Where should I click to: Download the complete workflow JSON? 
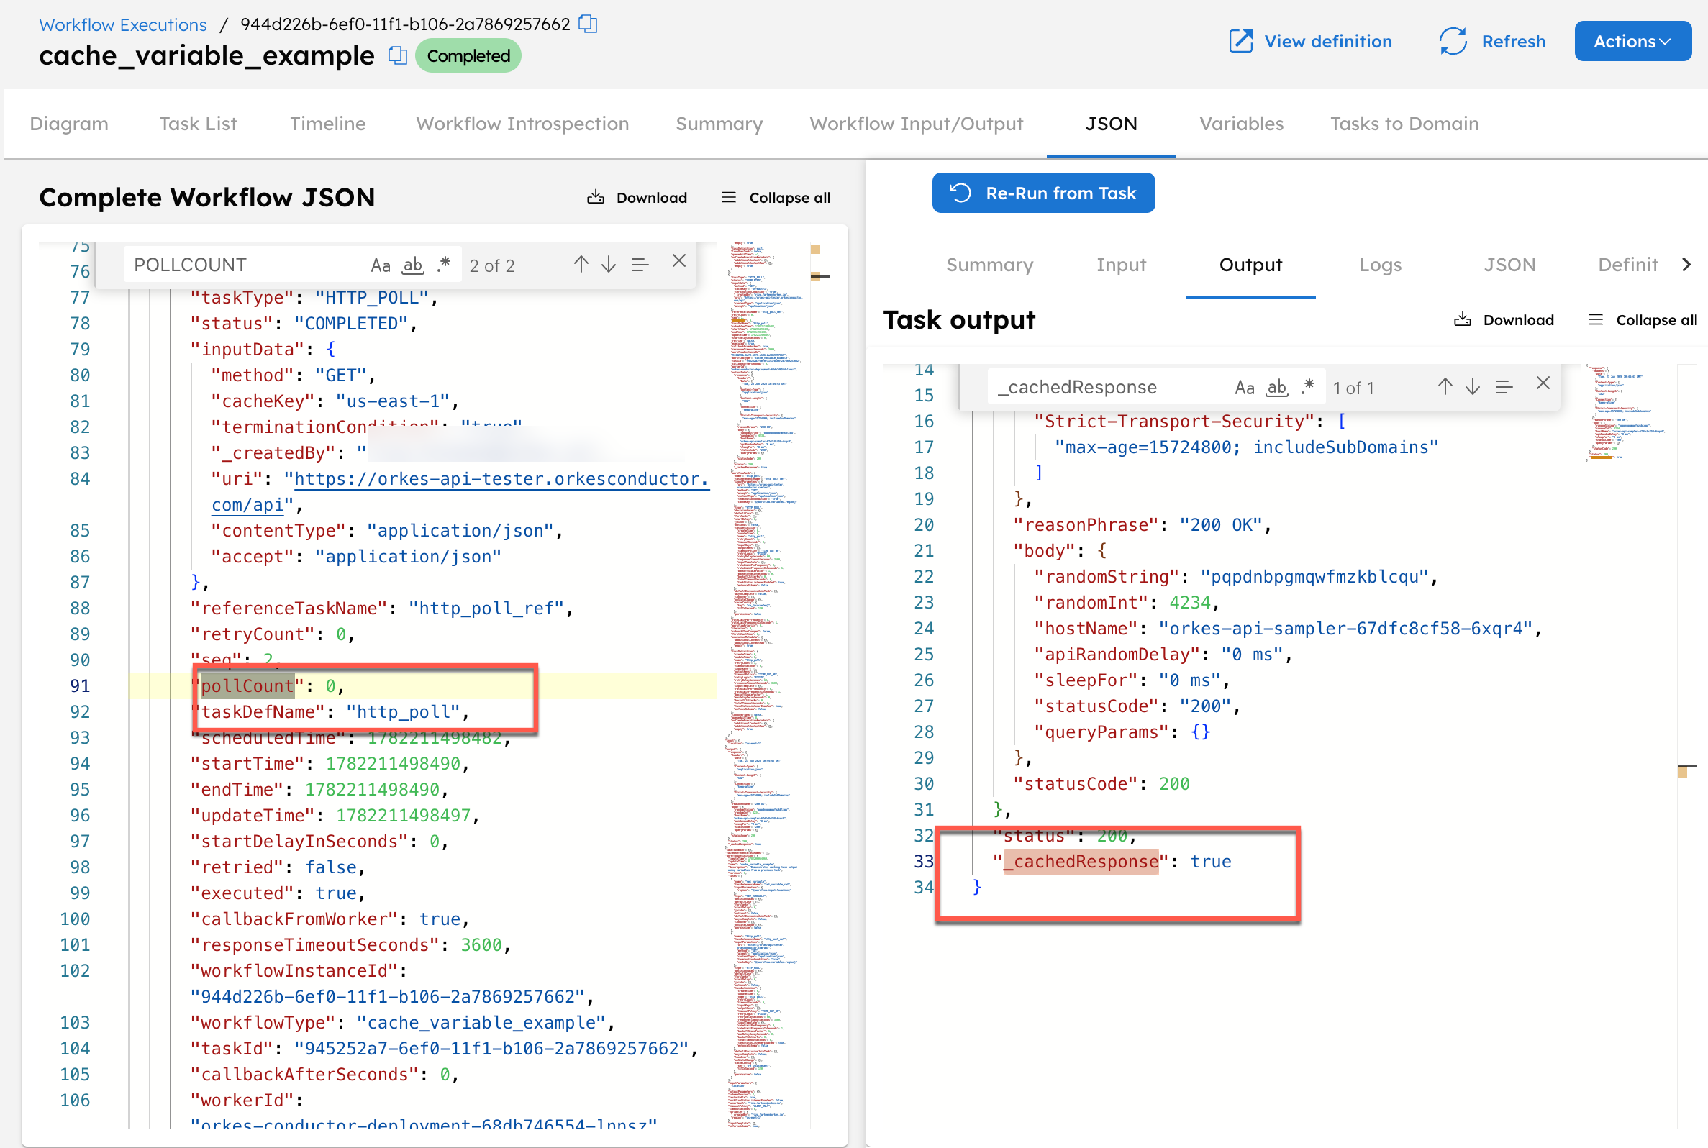[637, 198]
